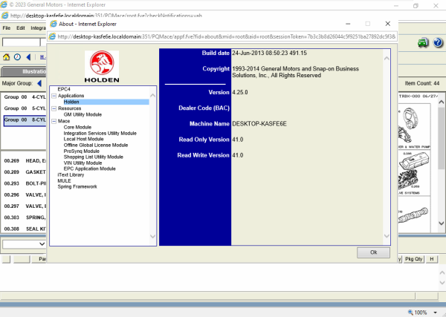Select Group 00 8-CYL row
446x317 pixels.
point(25,120)
